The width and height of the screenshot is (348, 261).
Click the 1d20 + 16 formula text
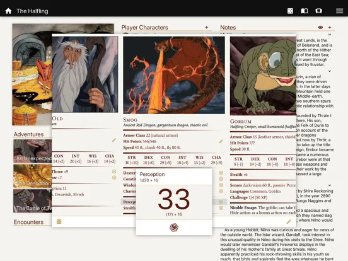coord(149,180)
